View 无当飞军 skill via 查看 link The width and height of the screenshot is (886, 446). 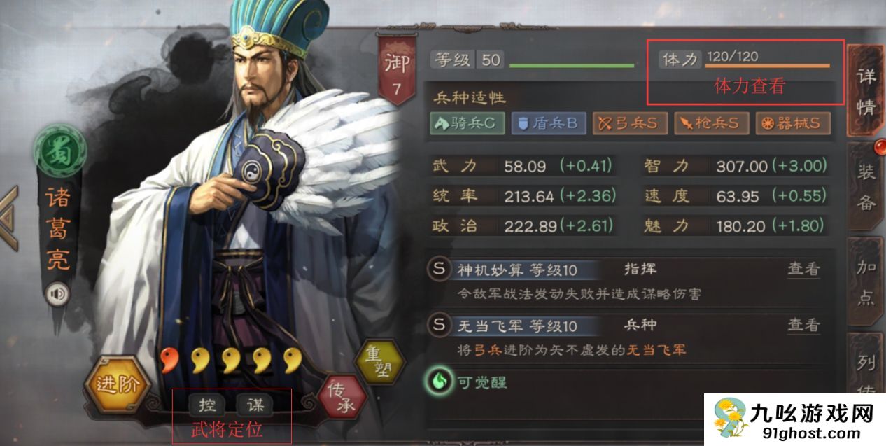coord(803,325)
